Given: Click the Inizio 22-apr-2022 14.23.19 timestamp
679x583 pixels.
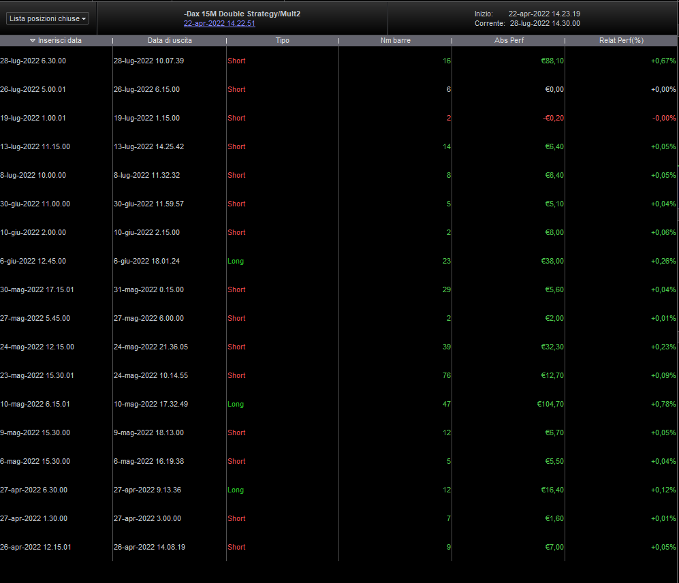Looking at the screenshot, I should click(544, 14).
